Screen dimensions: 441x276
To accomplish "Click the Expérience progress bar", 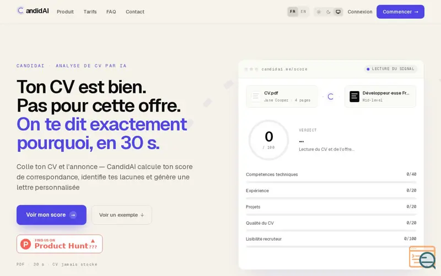I will point(331,198).
